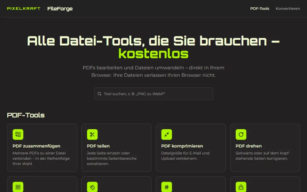Open the PDF zusammenfügen card title
This screenshot has height=192, width=307.
[x=36, y=146]
